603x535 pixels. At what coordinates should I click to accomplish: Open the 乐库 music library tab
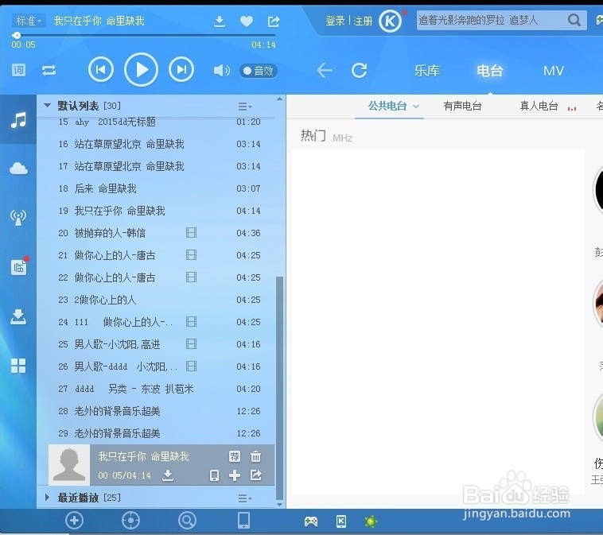click(427, 71)
